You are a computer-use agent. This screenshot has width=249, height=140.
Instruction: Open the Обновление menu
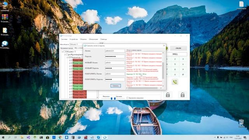[93, 39]
